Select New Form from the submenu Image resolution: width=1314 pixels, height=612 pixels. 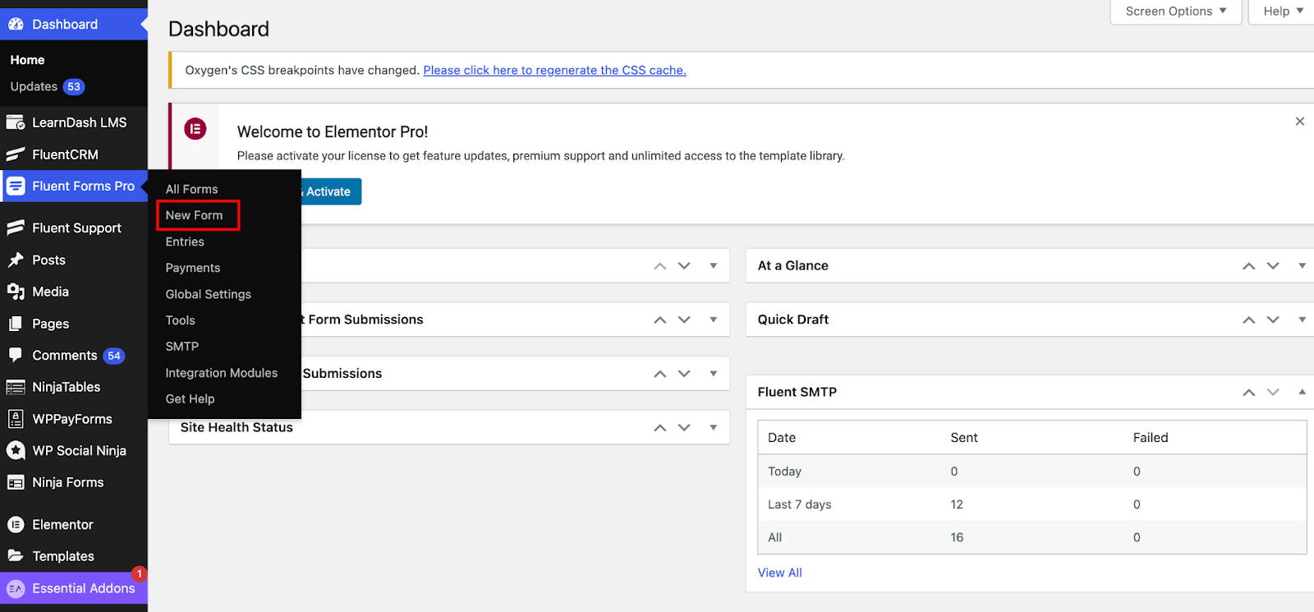195,215
